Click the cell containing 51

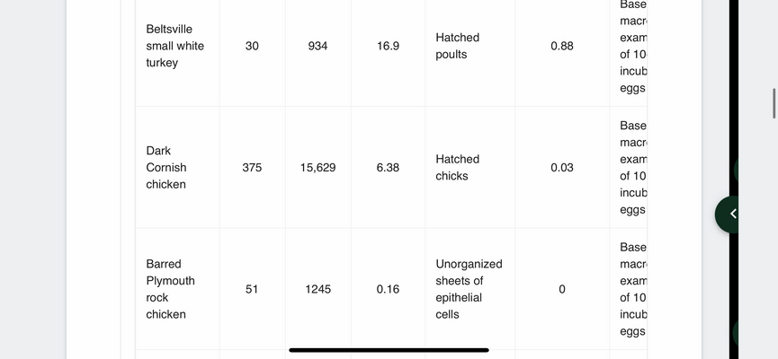coord(252,289)
